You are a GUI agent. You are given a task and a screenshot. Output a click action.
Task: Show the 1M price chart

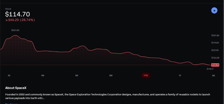pos(76,75)
